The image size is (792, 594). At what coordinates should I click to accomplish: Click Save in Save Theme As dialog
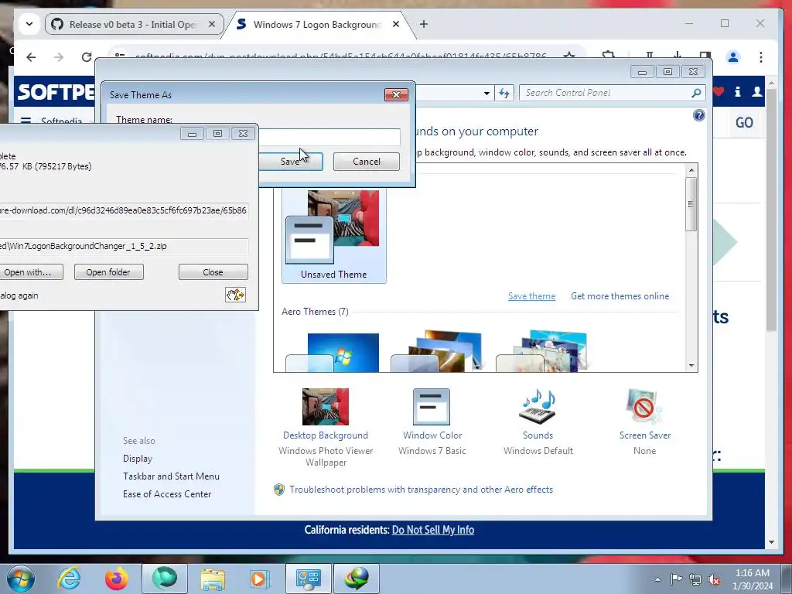(x=291, y=162)
